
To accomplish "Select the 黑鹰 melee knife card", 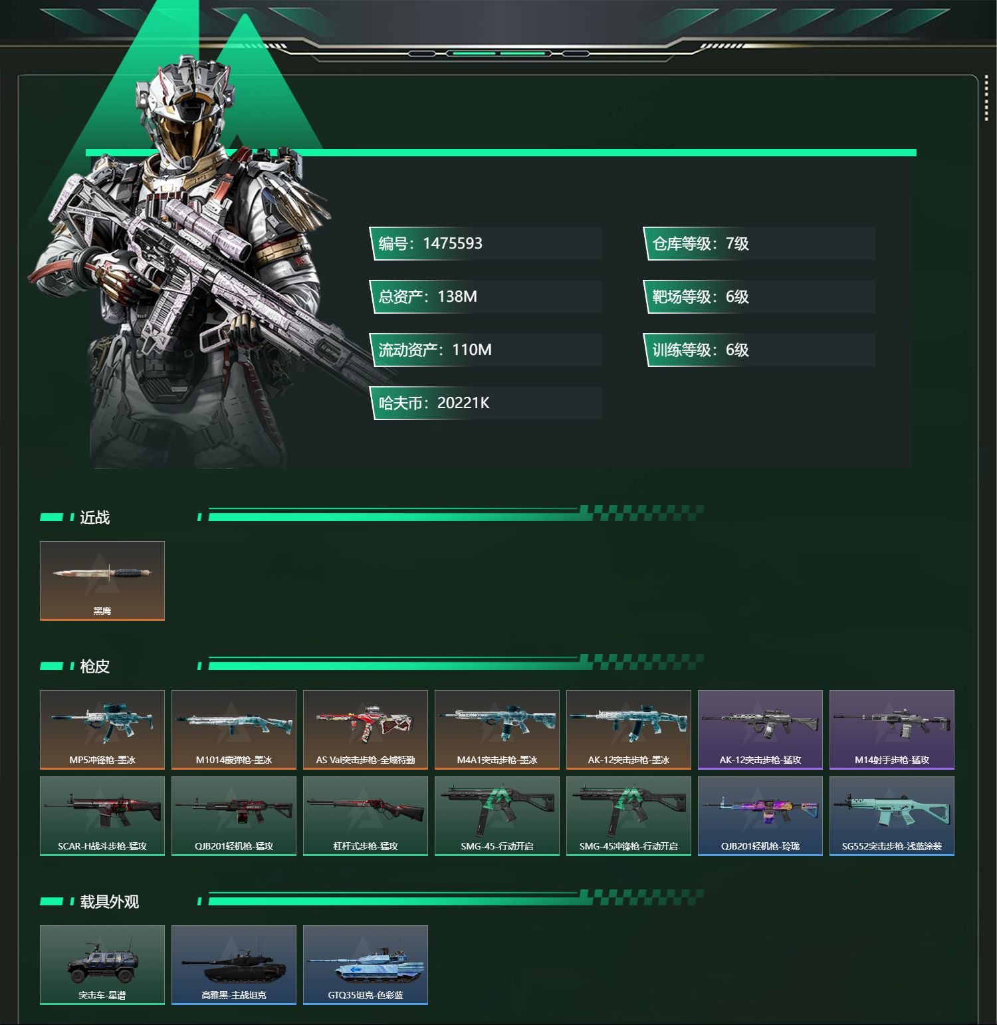I will point(102,581).
